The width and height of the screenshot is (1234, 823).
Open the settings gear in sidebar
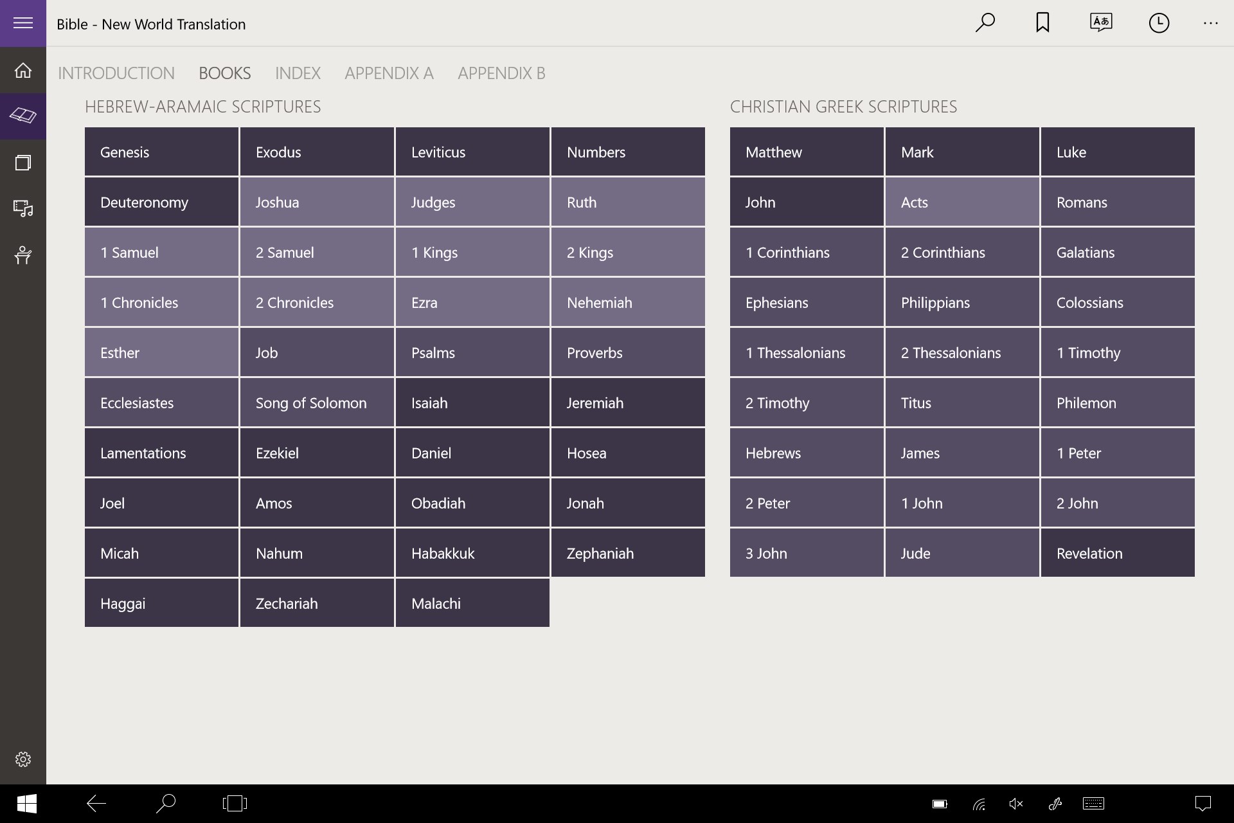pos(23,759)
